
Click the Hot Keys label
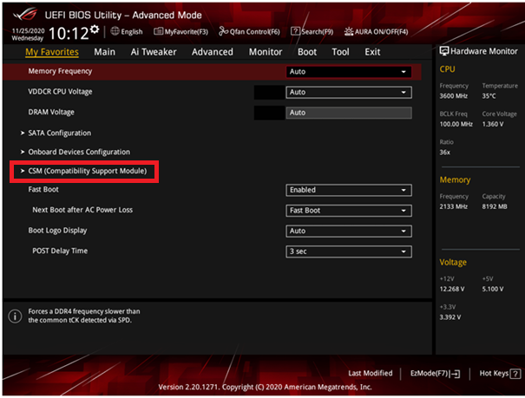(494, 373)
